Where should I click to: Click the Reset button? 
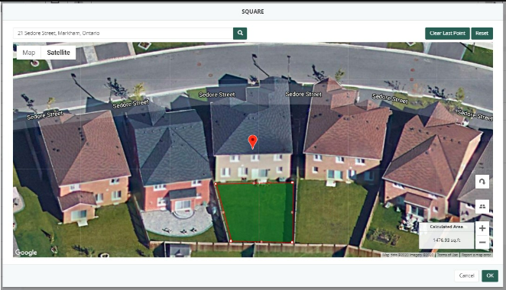point(482,33)
